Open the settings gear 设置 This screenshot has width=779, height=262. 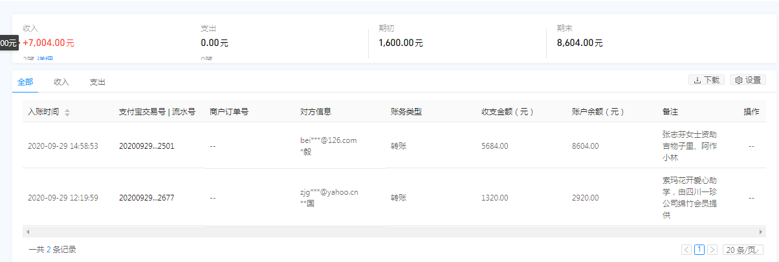748,80
